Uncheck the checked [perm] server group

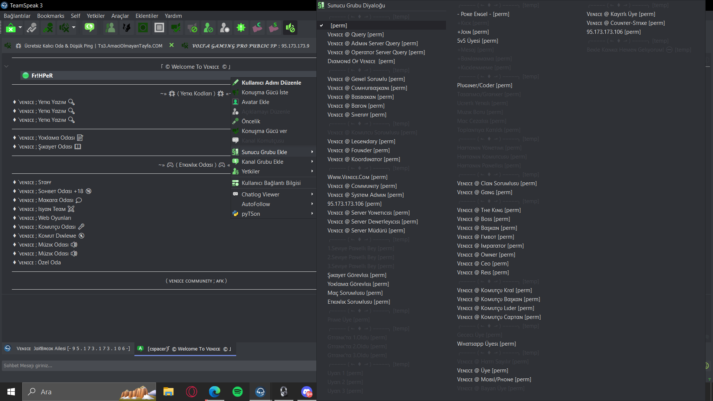click(382, 26)
